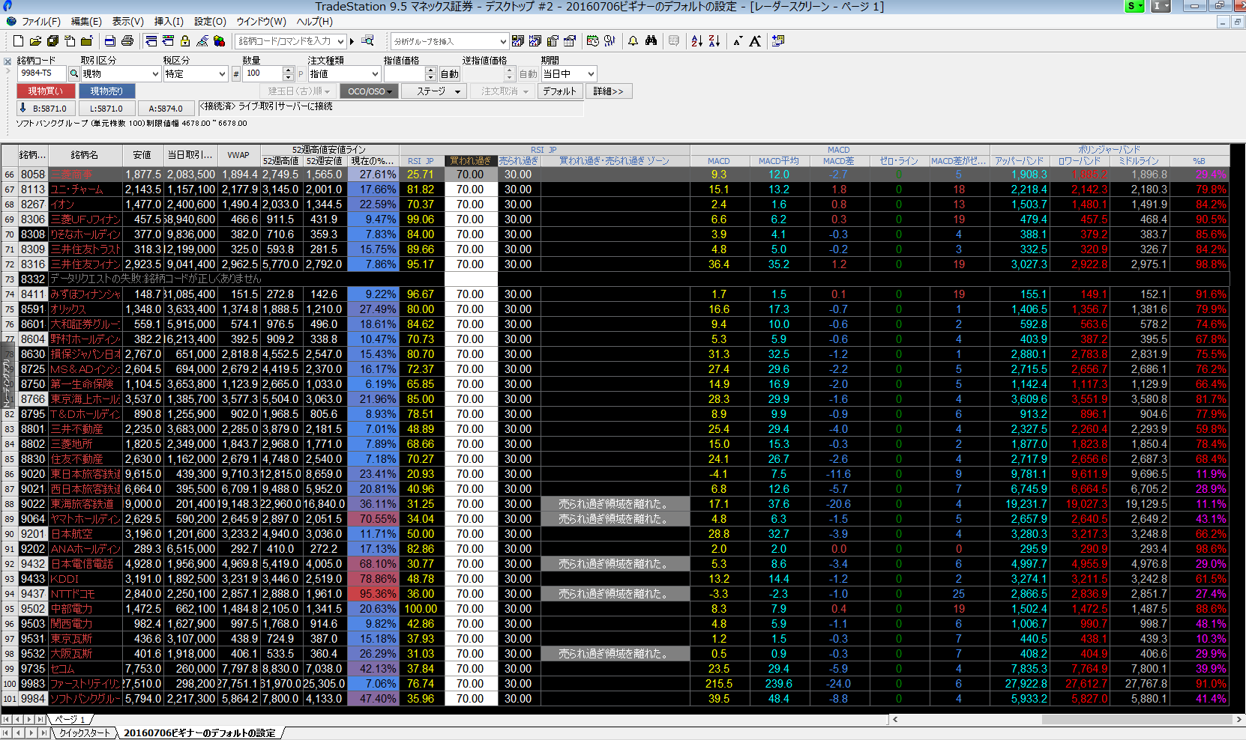Image resolution: width=1246 pixels, height=740 pixels.
Task: Click the blue 現物売り sell button
Action: (x=106, y=91)
